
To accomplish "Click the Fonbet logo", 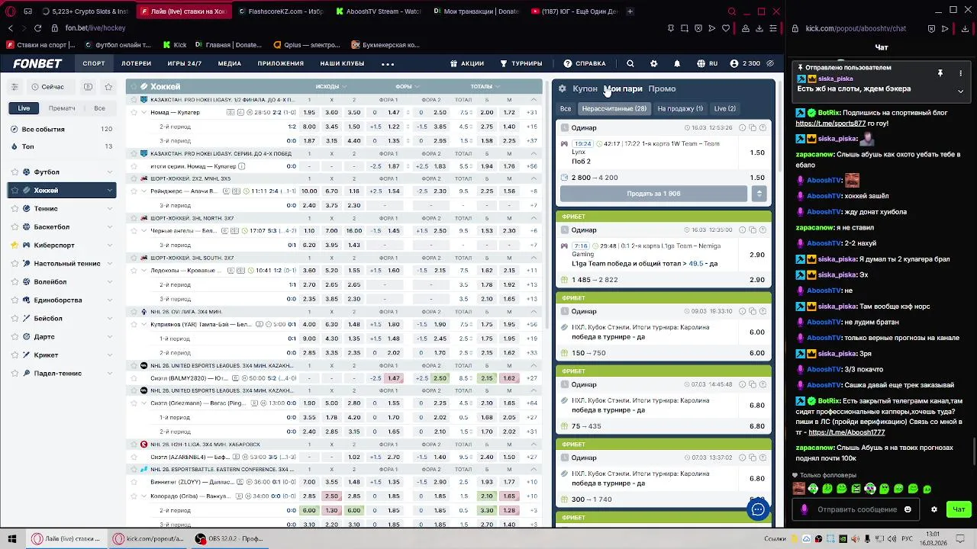I will (37, 63).
